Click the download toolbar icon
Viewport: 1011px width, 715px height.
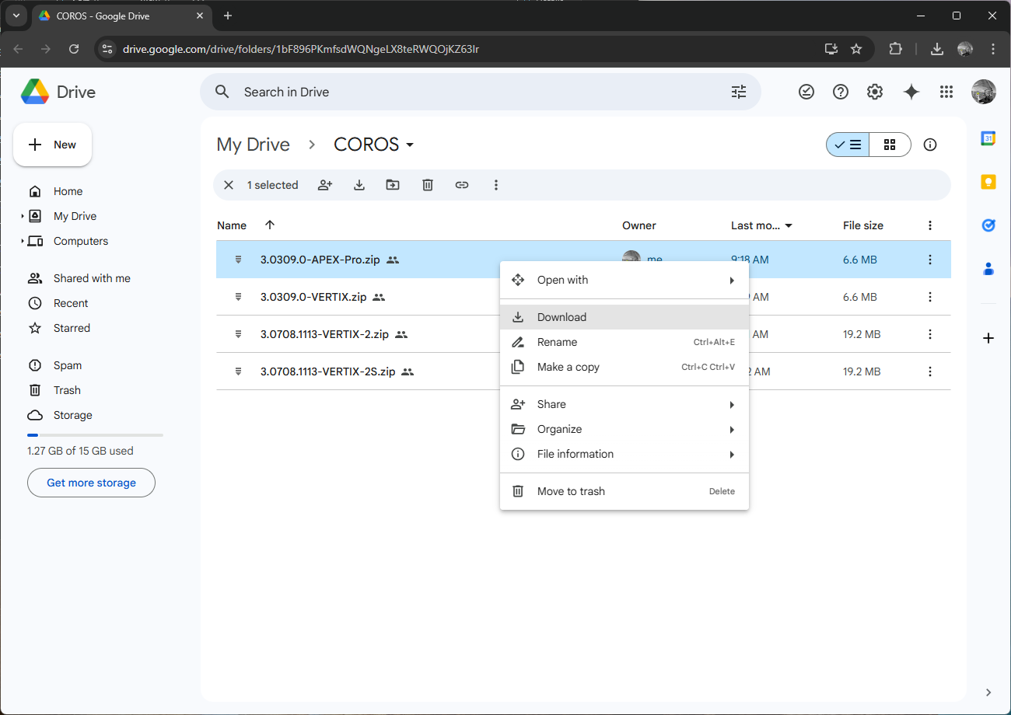coord(359,185)
